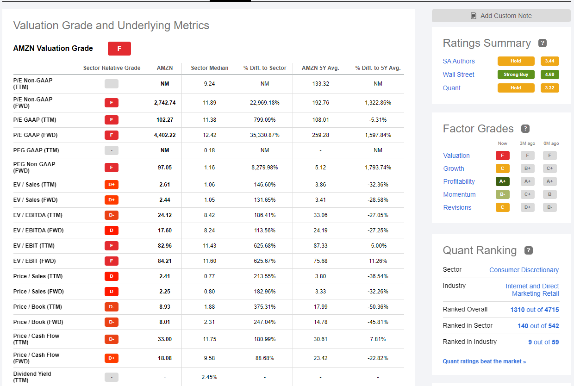This screenshot has width=574, height=386.
Task: Click the Wall Street Strong Buy badge
Action: 516,75
